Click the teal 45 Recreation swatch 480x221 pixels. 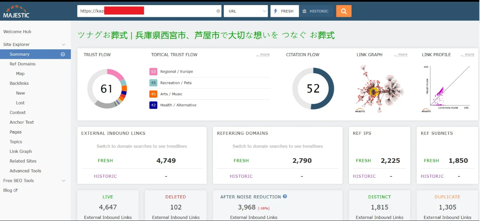[153, 83]
